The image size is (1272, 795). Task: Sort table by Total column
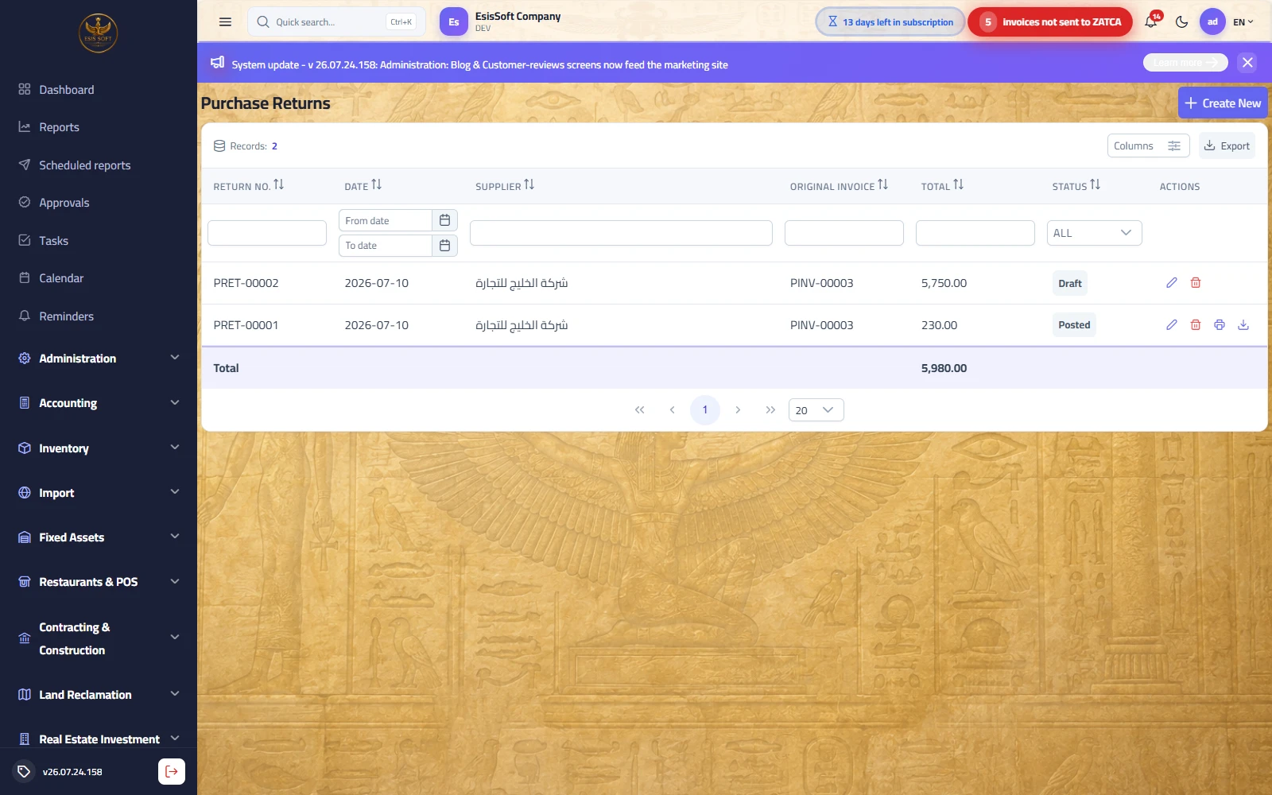(x=958, y=184)
